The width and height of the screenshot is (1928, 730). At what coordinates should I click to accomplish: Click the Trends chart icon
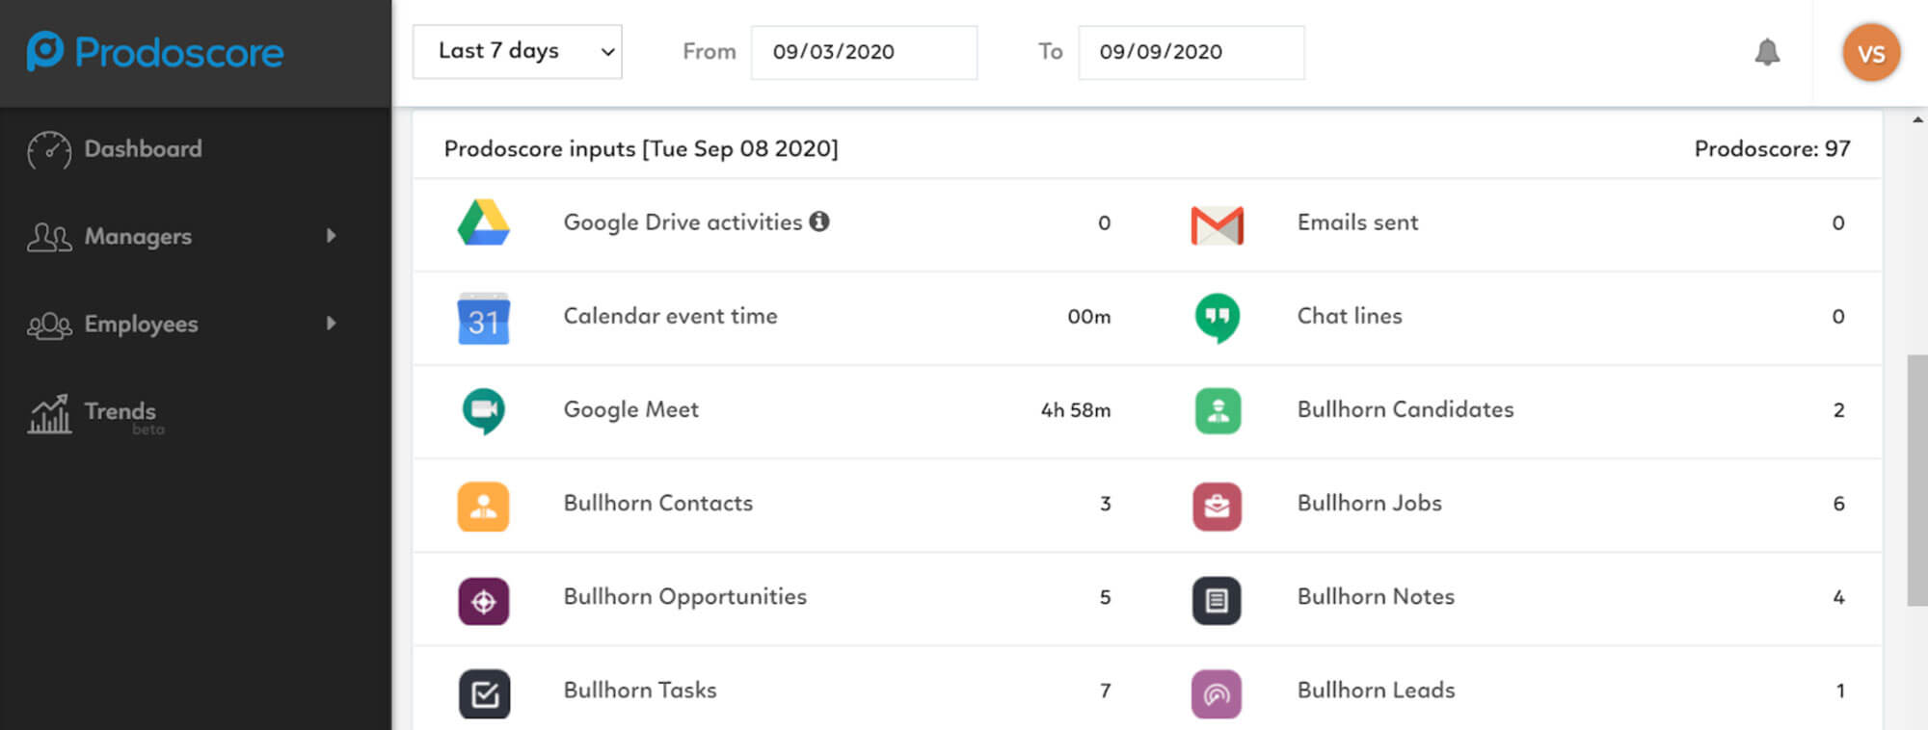pos(49,414)
